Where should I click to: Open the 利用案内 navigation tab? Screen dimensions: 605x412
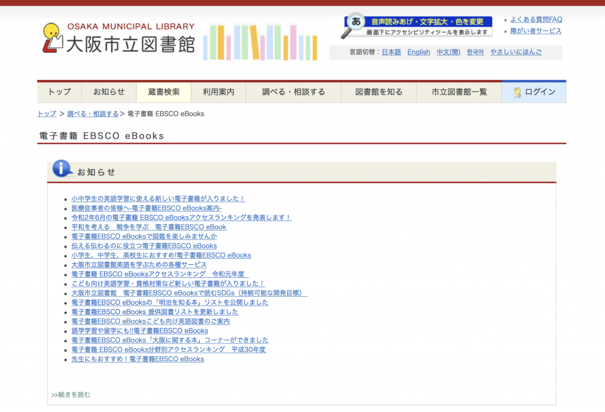[219, 92]
